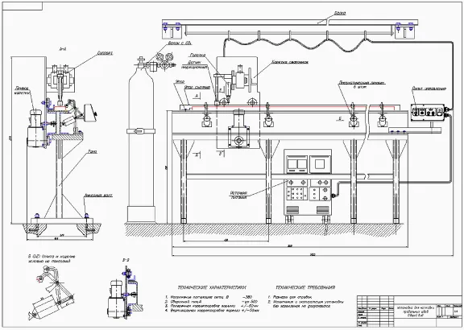Select the title block in the bottom right corner
Screen dimensions: 464x330
click(x=410, y=311)
